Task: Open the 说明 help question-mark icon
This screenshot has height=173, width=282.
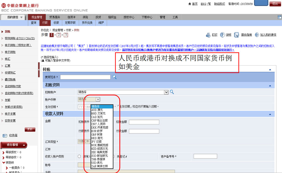Action: (222, 35)
